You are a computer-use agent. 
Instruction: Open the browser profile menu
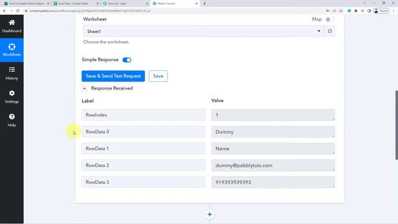click(x=381, y=11)
